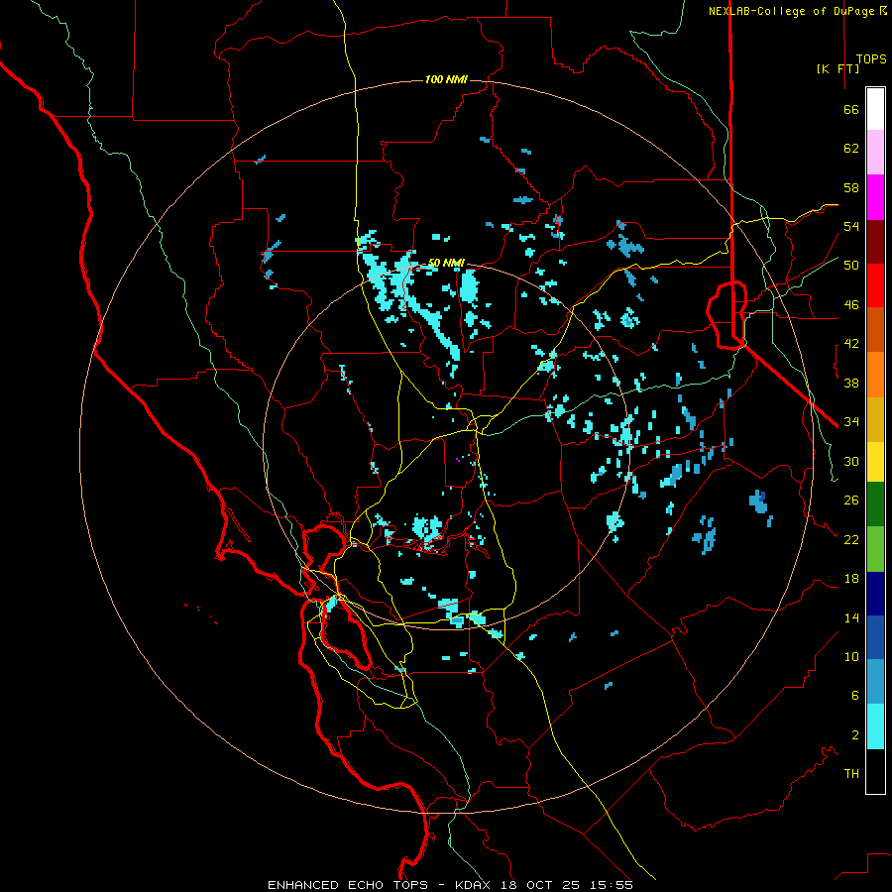Click the 18 OCT 25 date
This screenshot has height=892, width=892.
[x=540, y=885]
